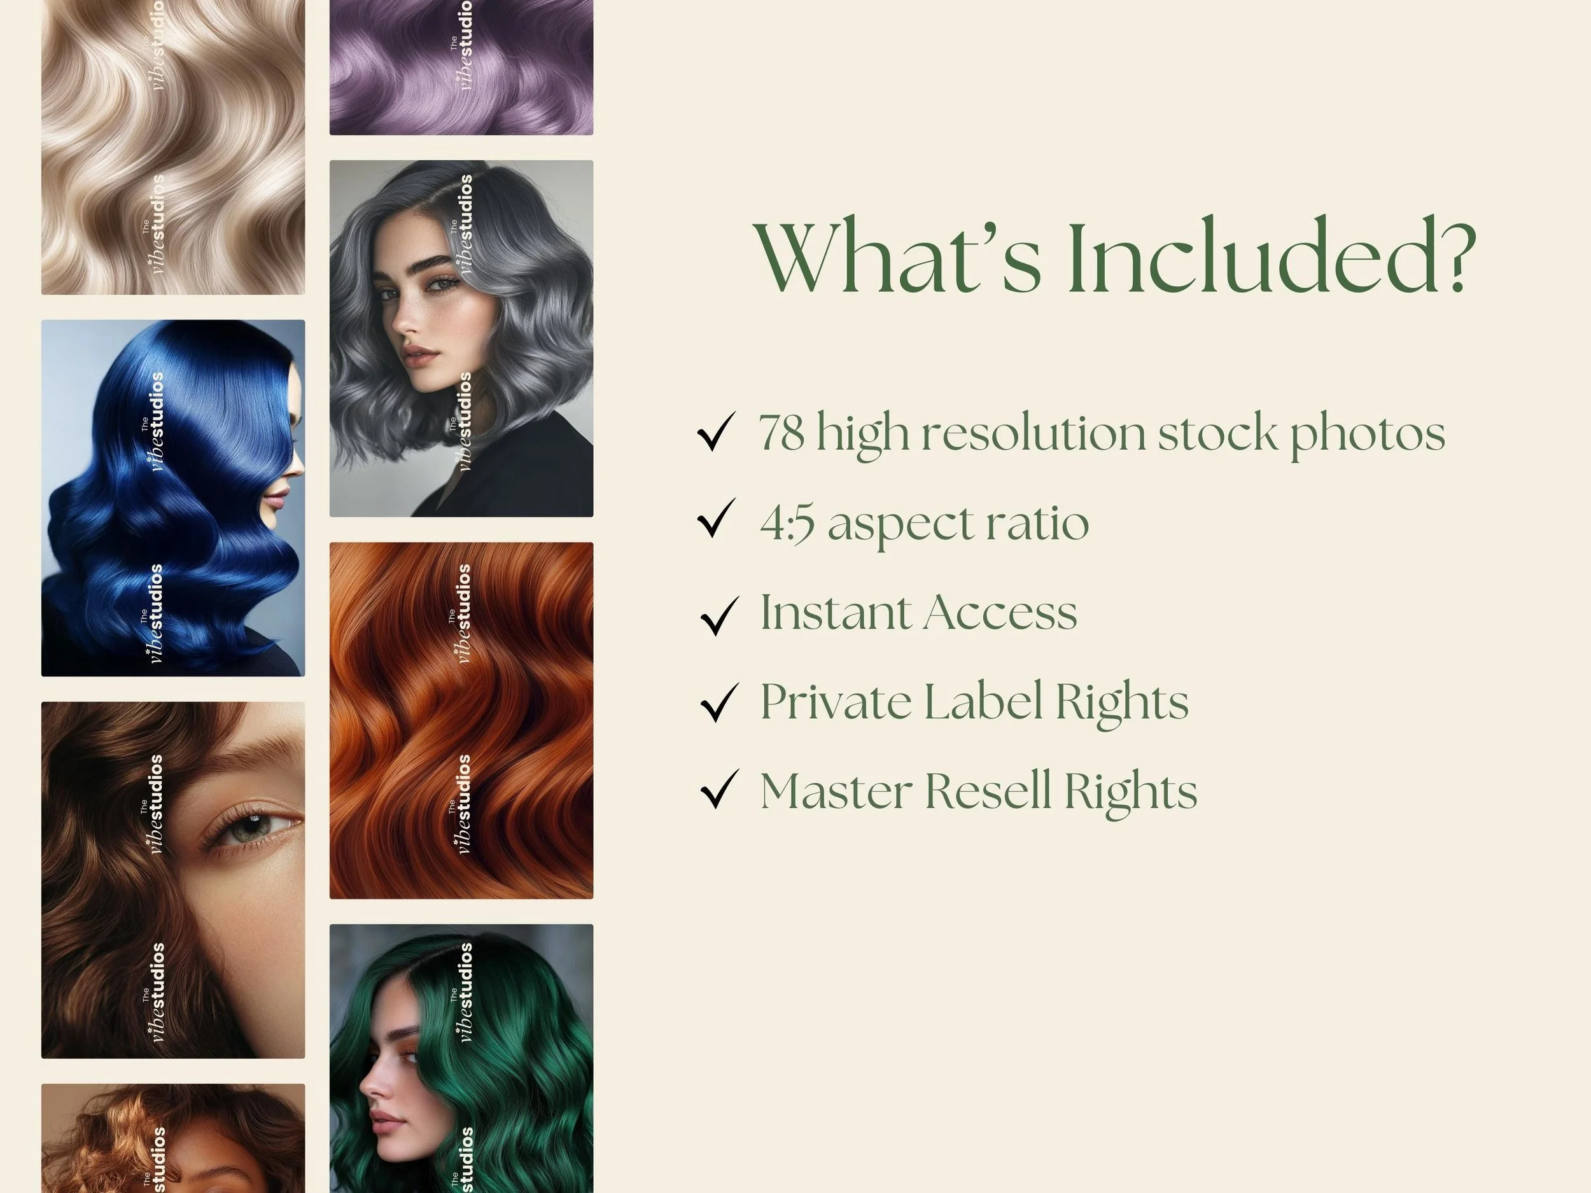Open the blonde wavy hair photo
The height and width of the screenshot is (1193, 1591).
(172, 147)
